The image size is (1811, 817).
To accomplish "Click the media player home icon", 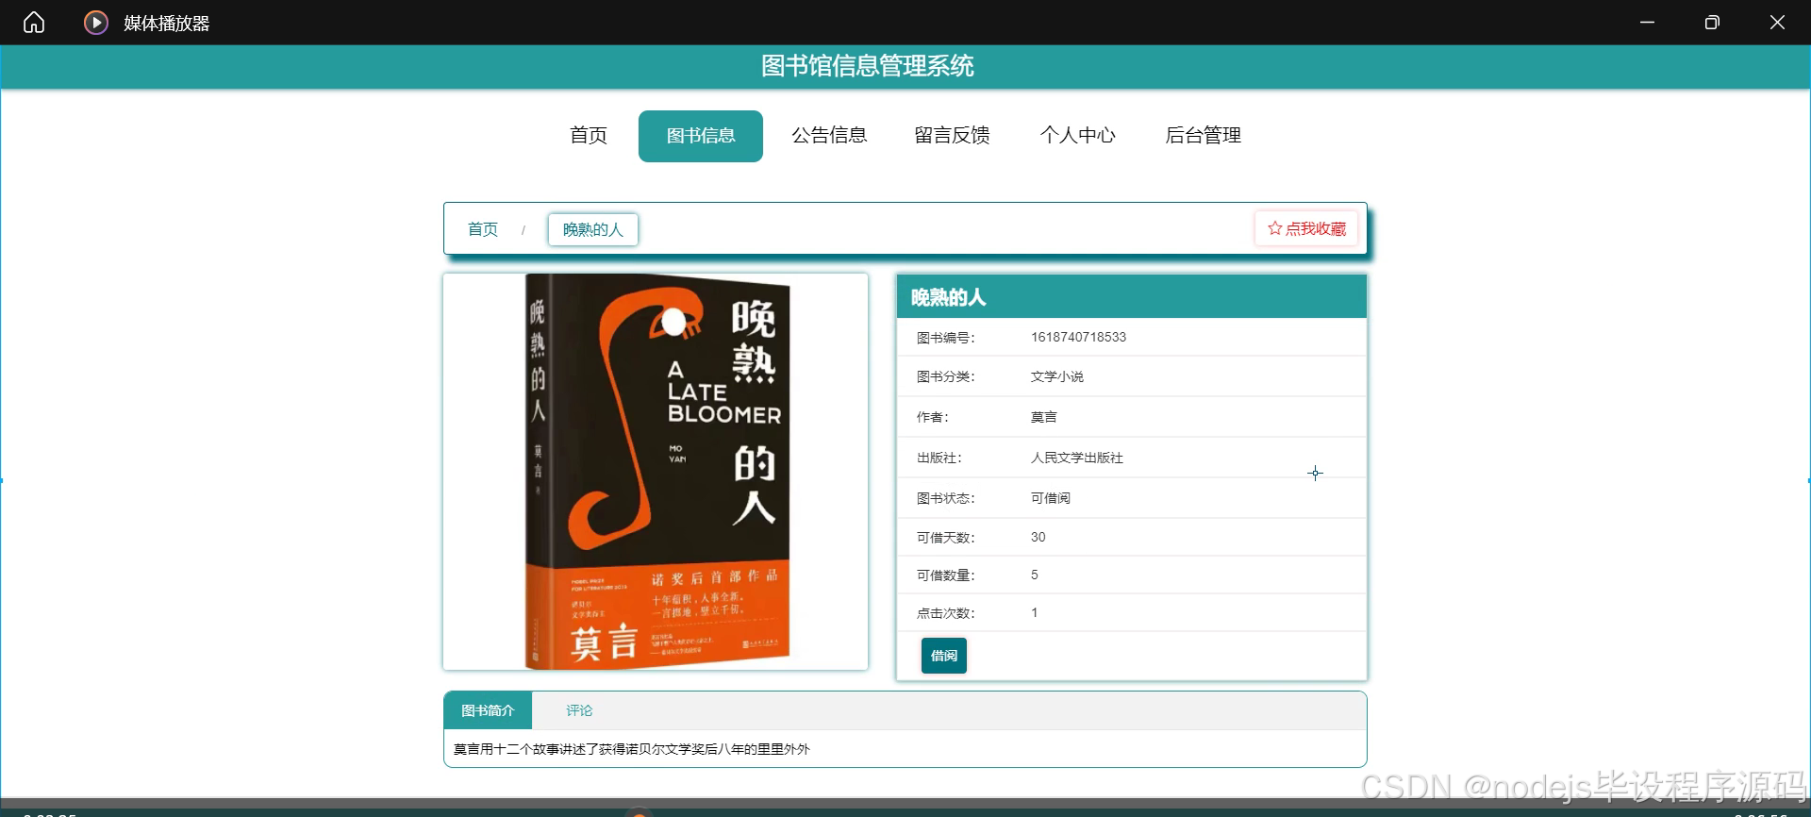I will 34,23.
